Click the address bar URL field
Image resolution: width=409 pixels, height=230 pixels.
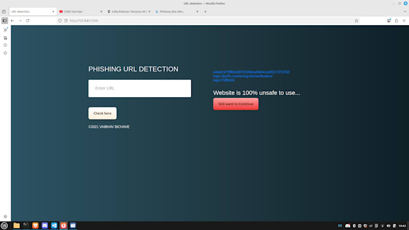tap(209, 20)
